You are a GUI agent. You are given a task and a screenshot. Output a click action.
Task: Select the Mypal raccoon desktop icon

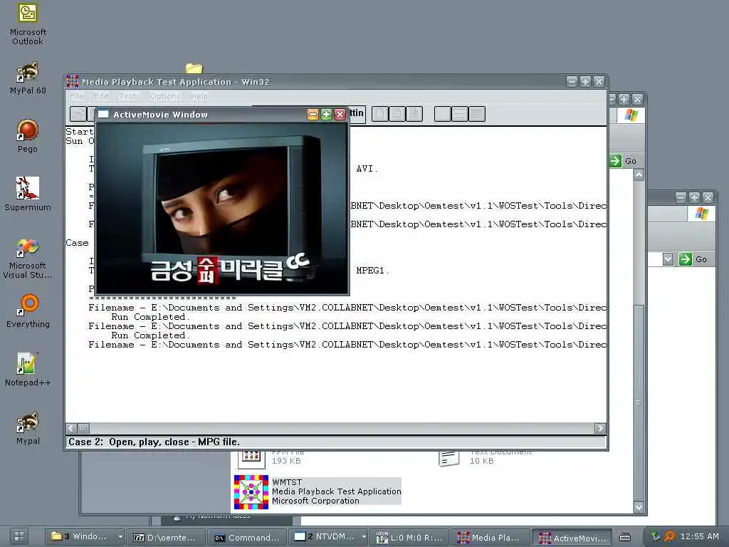tap(28, 428)
